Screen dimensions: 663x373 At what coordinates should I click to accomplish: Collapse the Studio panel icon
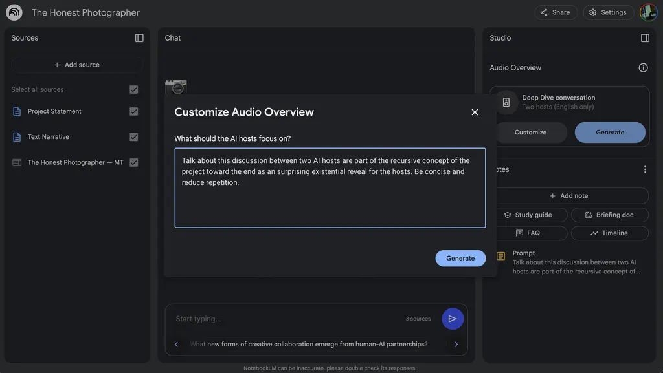coord(645,38)
